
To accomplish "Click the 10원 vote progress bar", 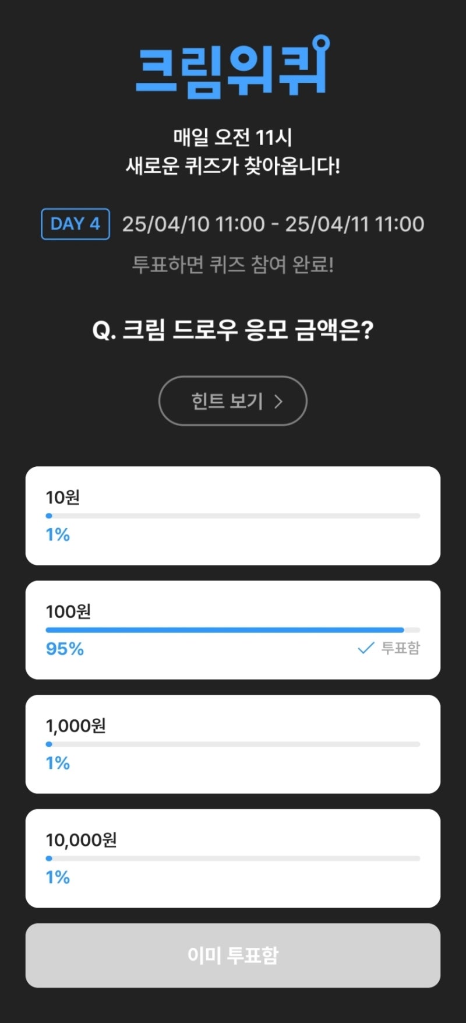I will (233, 516).
